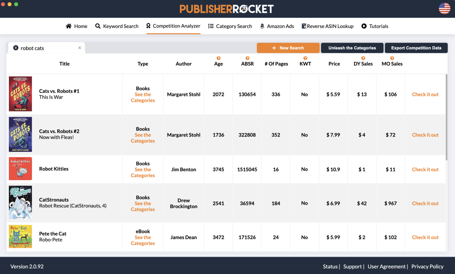Viewport: 455px width, 274px height.
Task: Click Export Competition Data button
Action: click(416, 48)
